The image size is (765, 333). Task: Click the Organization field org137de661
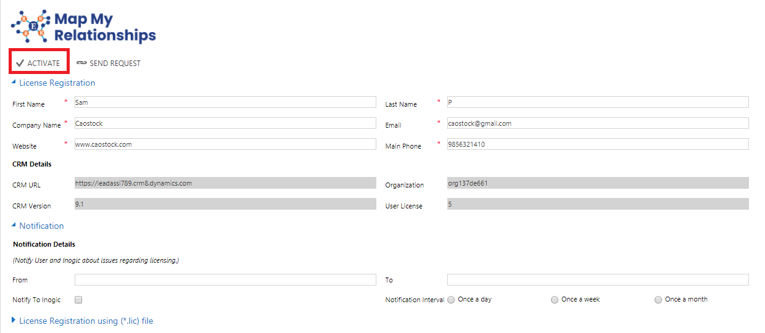598,183
